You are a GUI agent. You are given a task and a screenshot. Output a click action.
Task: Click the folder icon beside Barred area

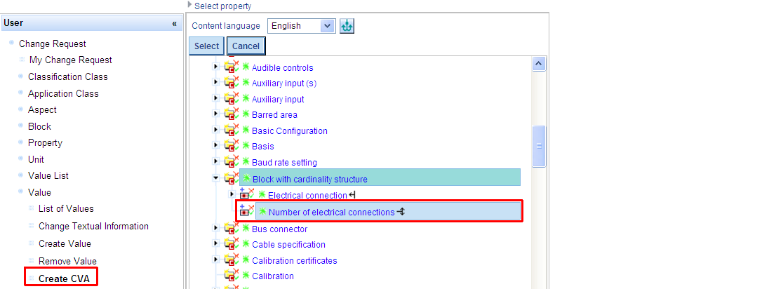231,115
